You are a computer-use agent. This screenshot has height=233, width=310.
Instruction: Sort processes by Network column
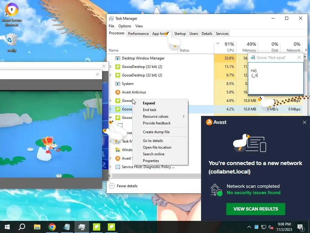pyautogui.click(x=292, y=47)
